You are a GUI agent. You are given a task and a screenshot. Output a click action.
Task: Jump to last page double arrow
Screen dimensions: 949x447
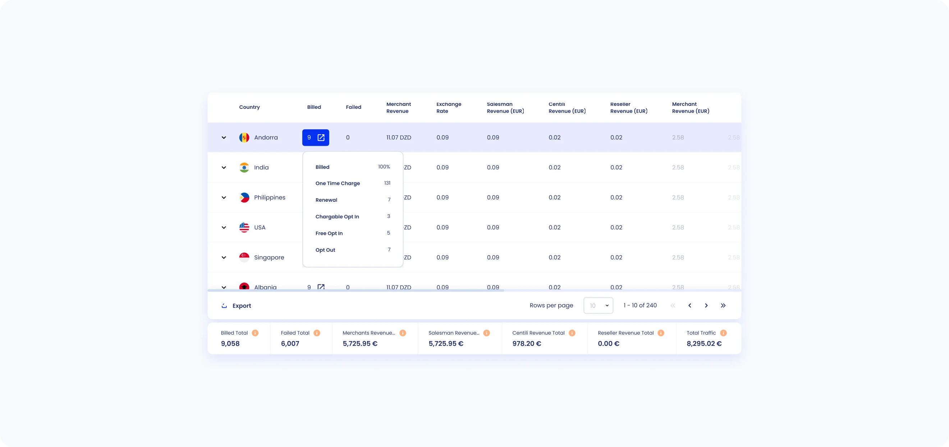coord(723,305)
